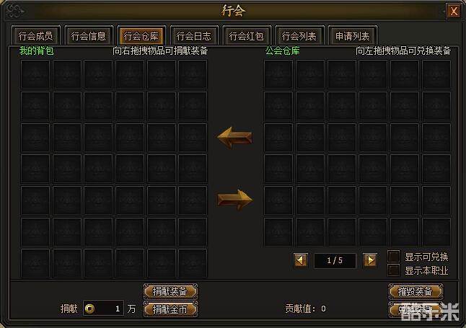The height and width of the screenshot is (328, 466).
Task: Click the right-pointing golden transfer arrow
Action: pos(234,200)
